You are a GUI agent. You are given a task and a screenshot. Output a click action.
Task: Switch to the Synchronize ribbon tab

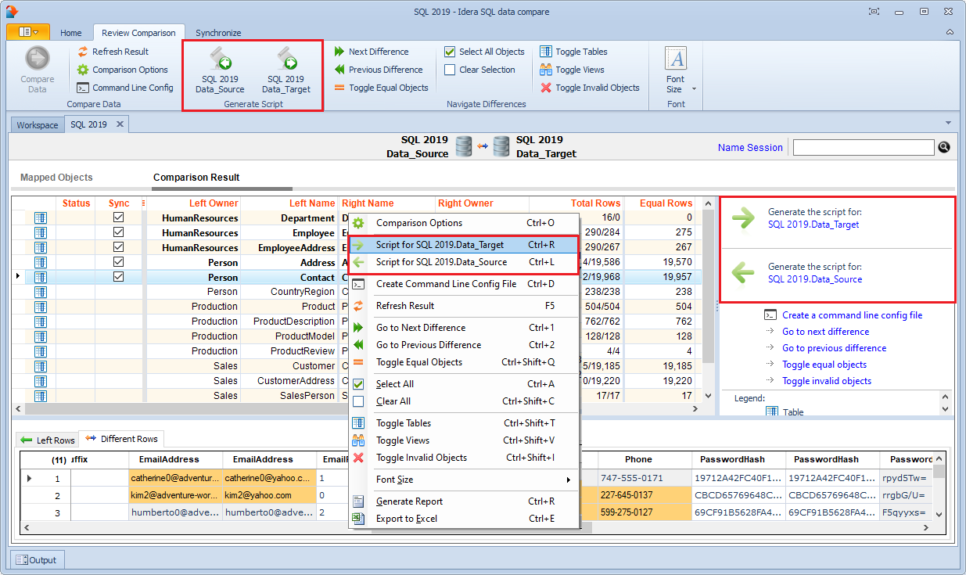(x=218, y=33)
